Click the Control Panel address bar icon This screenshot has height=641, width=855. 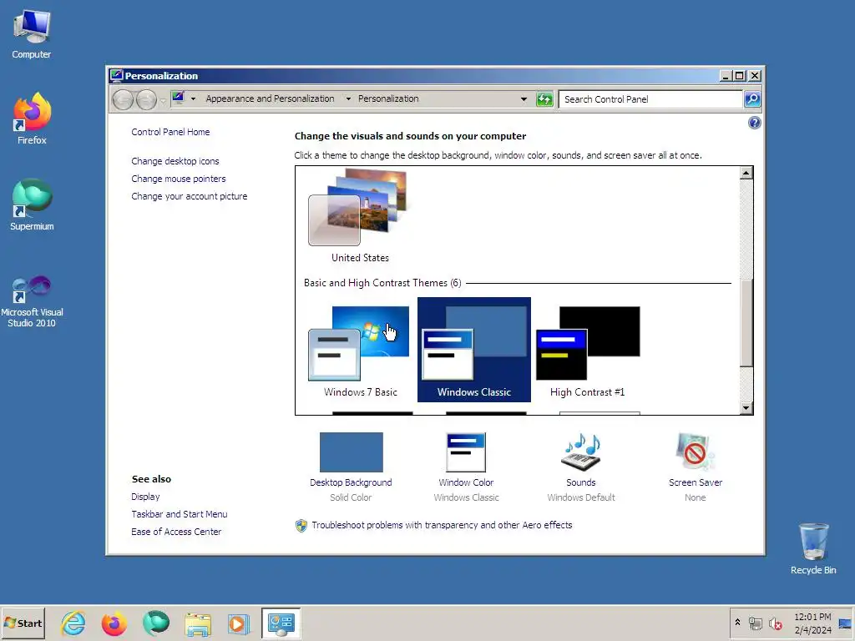(179, 98)
